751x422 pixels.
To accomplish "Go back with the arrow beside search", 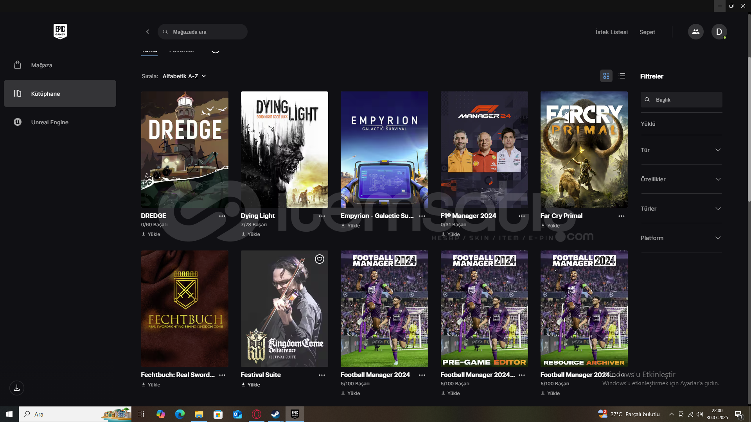I will [x=147, y=32].
